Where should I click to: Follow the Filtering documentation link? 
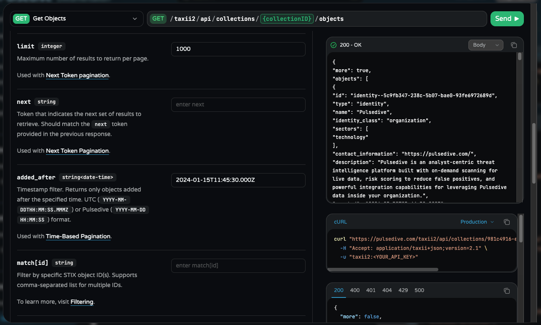[x=82, y=302]
